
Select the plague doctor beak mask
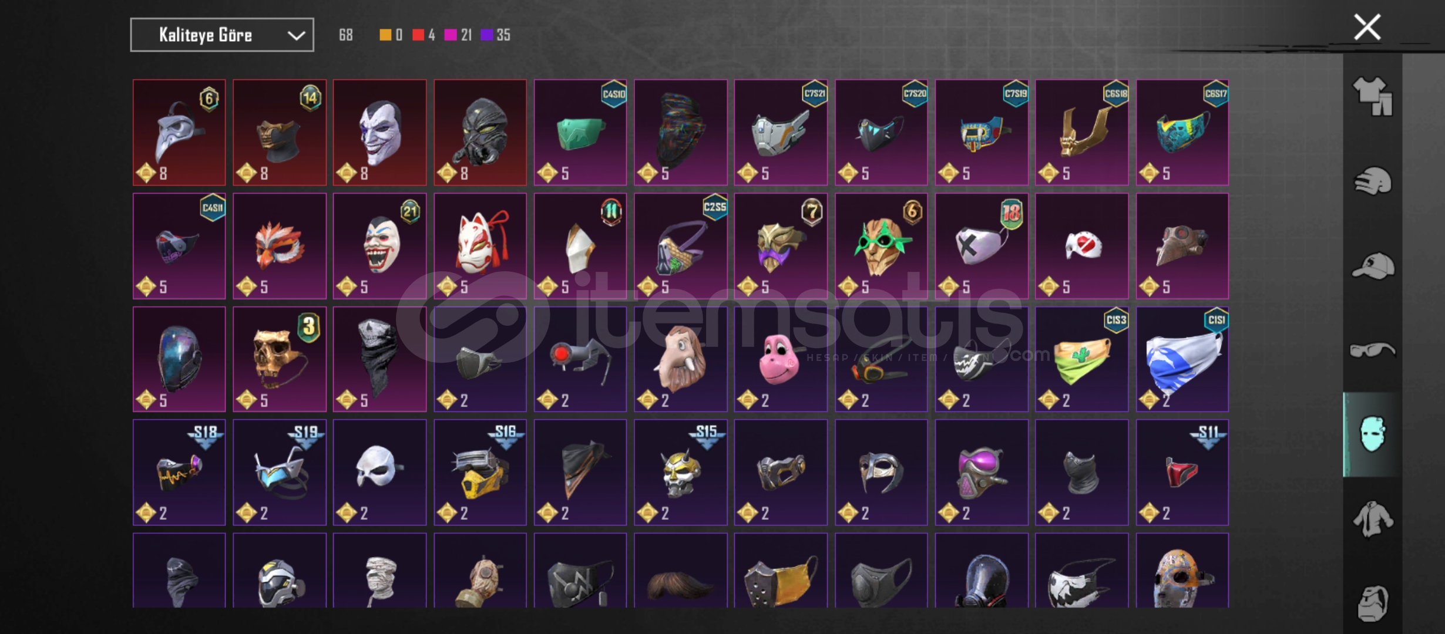[x=179, y=133]
